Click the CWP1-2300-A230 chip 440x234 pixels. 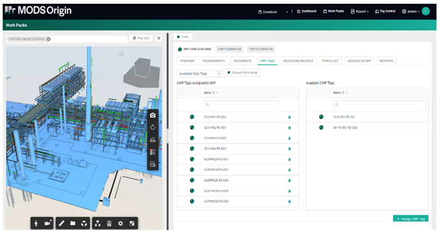click(x=229, y=49)
